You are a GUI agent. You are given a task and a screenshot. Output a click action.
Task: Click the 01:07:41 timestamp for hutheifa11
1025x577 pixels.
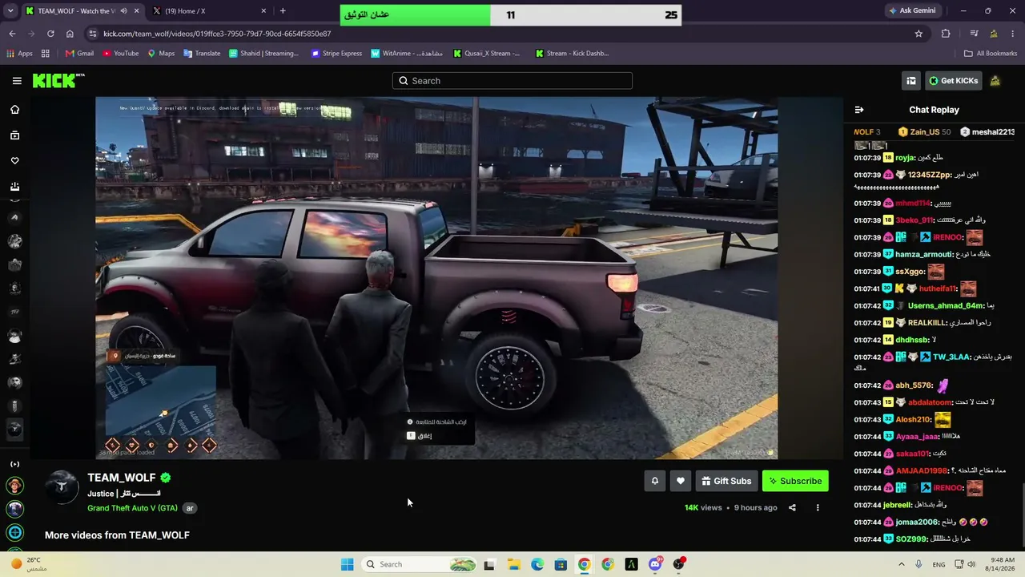click(x=867, y=288)
